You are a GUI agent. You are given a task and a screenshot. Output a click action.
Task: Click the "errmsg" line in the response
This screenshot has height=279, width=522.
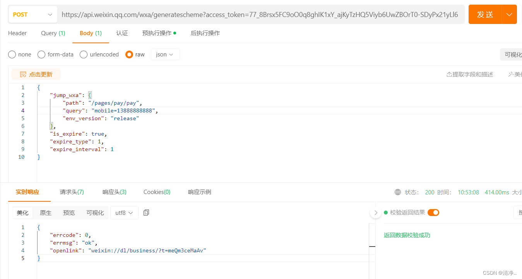pyautogui.click(x=74, y=243)
